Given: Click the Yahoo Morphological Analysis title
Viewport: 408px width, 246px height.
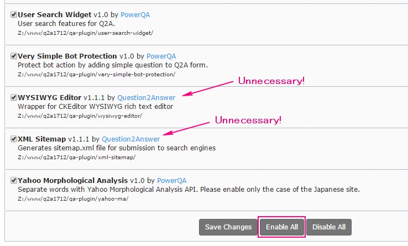Looking at the screenshot, I should 73,180.
